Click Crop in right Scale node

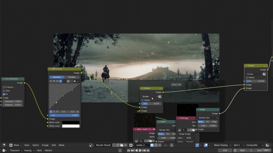[214, 122]
